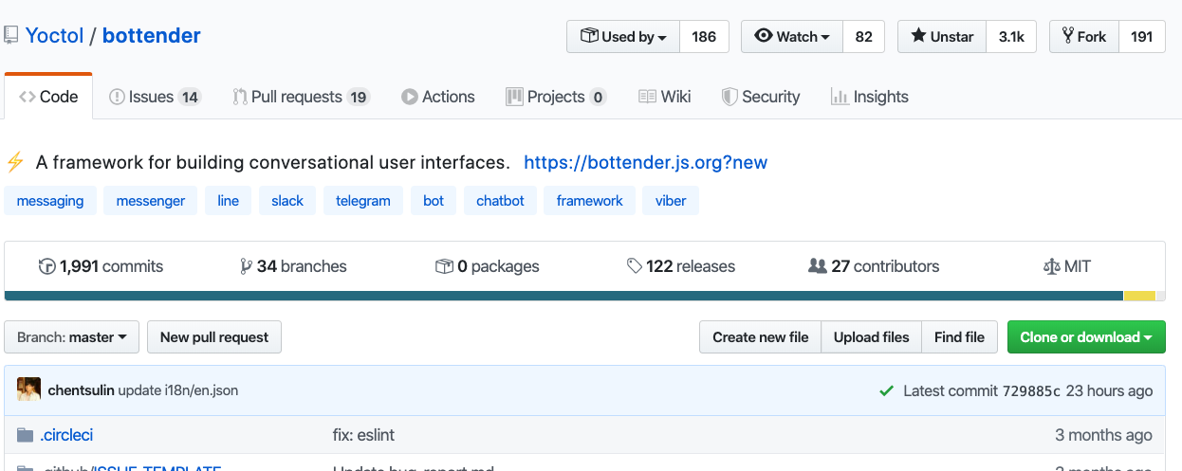Screen dimensions: 1182x471
Task: Select the slack topic tag
Action: pos(287,201)
